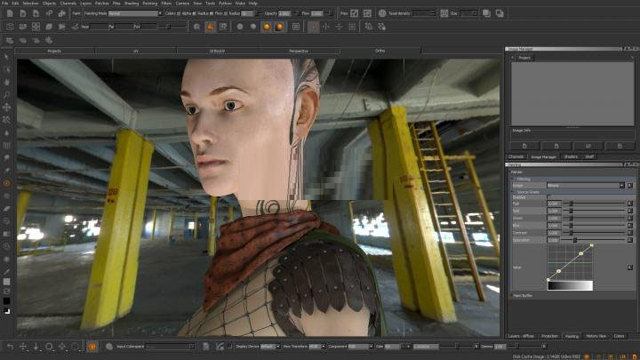Image resolution: width=640 pixels, height=360 pixels.
Task: Click the first button under Image Info
Action: (524, 146)
